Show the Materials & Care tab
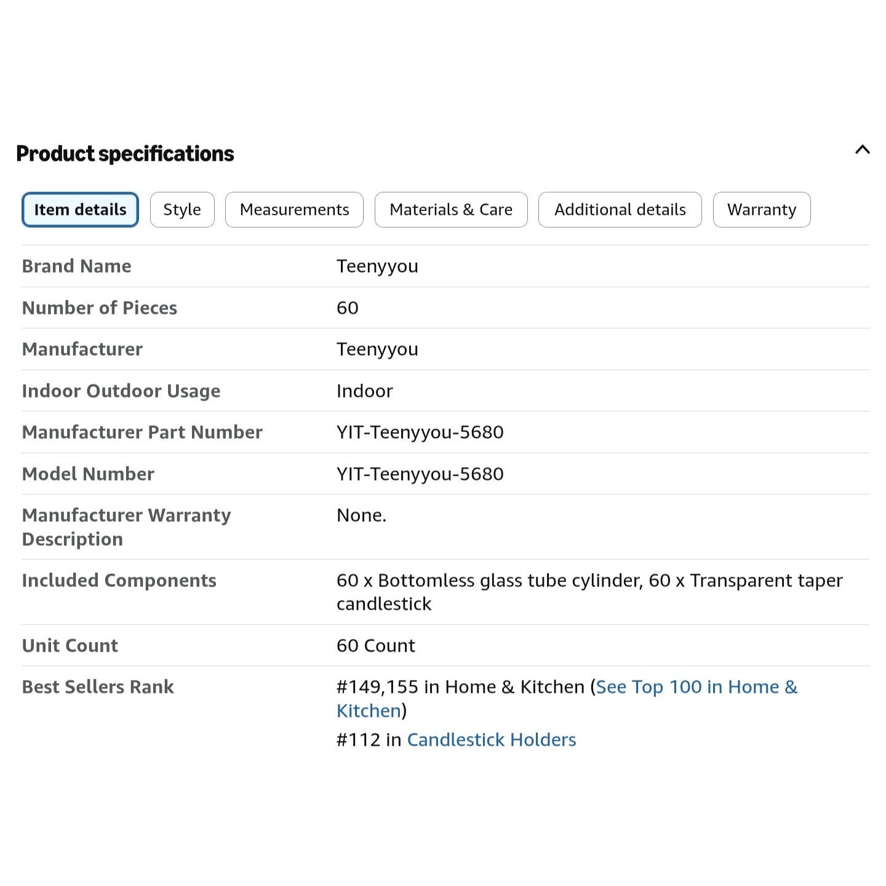 pyautogui.click(x=451, y=210)
